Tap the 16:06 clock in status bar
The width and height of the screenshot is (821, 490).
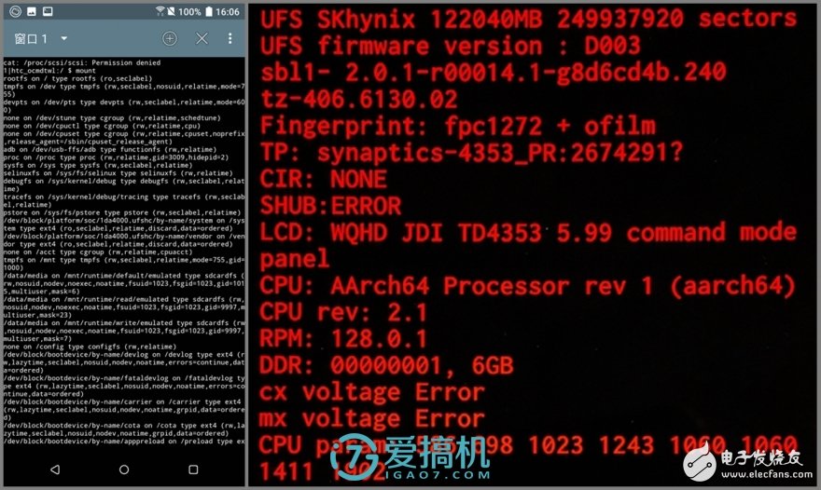pos(228,11)
